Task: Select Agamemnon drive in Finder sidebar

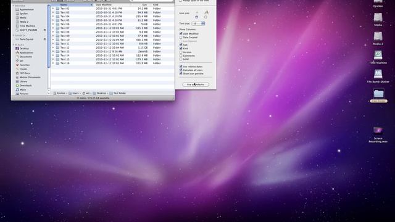Action: [25, 9]
